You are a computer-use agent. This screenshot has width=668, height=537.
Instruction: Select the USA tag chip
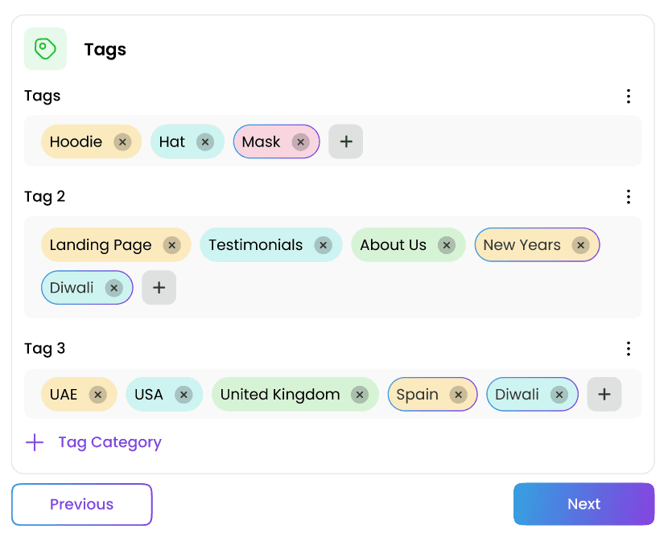coord(149,395)
